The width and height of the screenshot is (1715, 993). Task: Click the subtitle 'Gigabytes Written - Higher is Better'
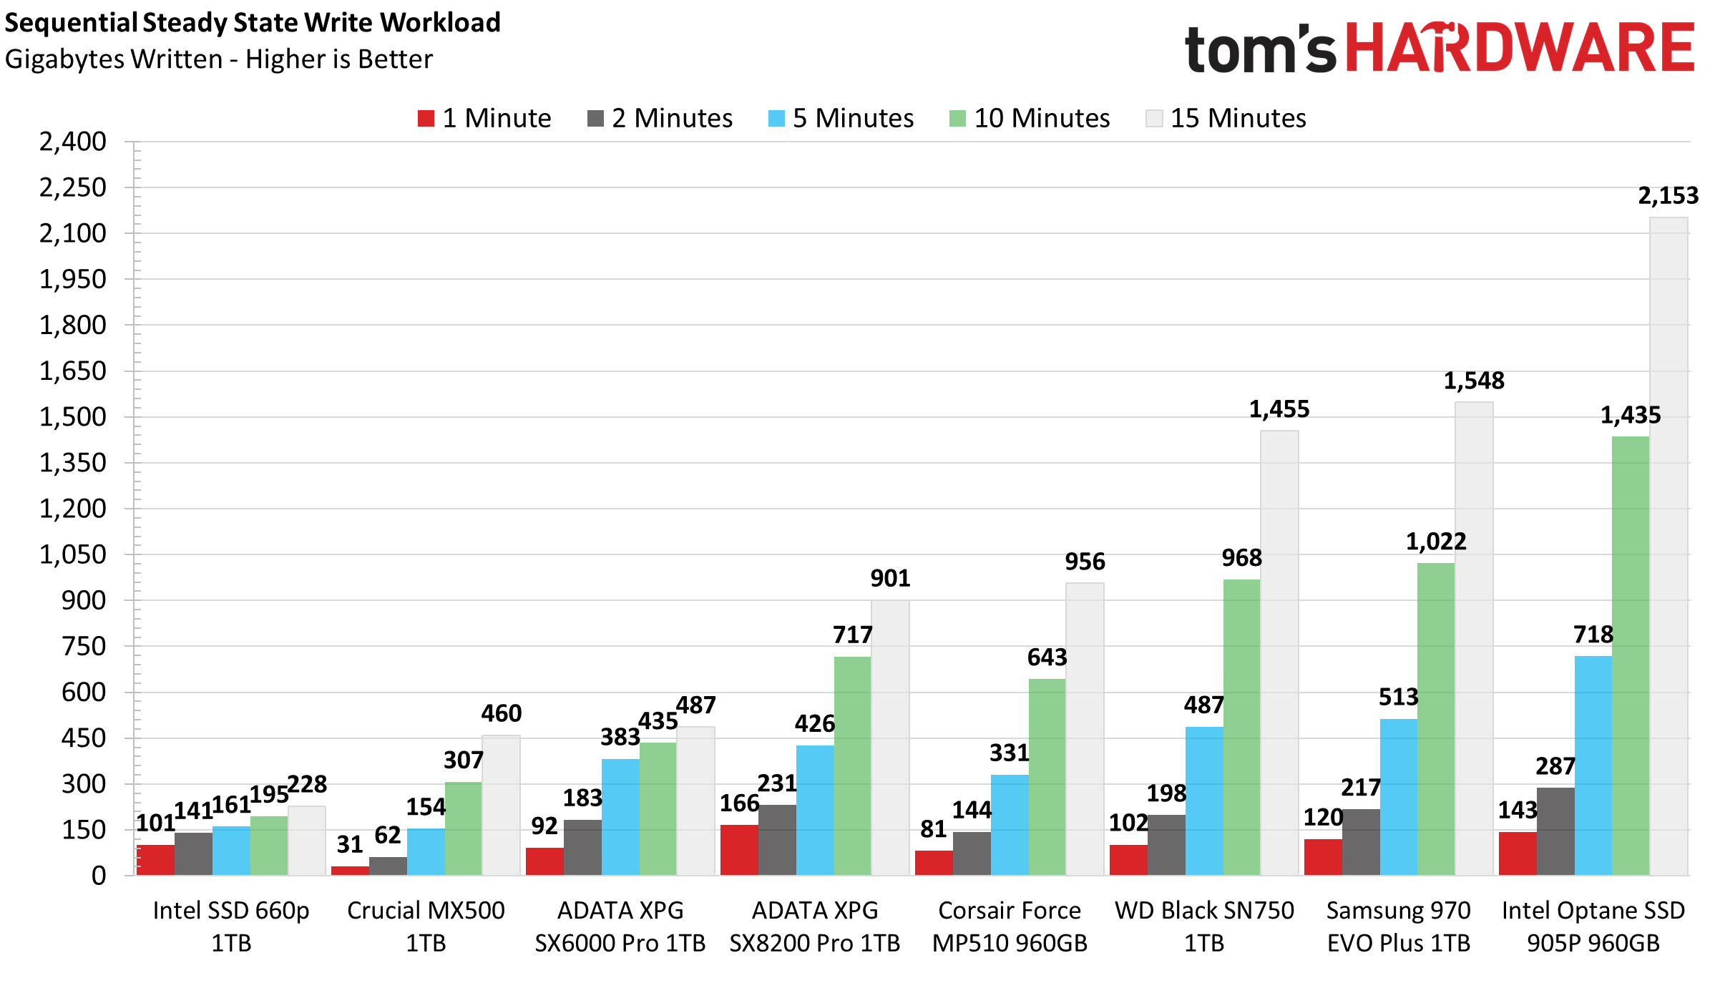[x=219, y=59]
